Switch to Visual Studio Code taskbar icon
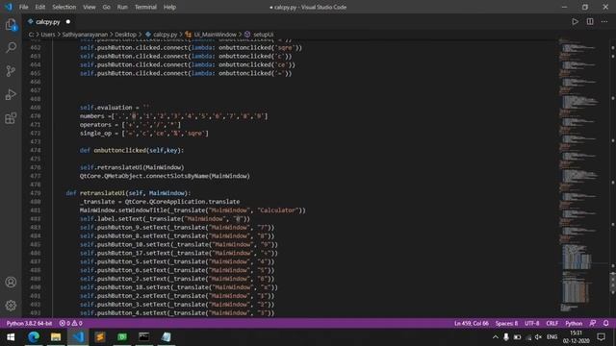616x346 pixels. pyautogui.click(x=78, y=337)
